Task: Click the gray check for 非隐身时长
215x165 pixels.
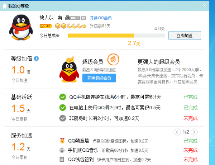Action: (x=63, y=118)
